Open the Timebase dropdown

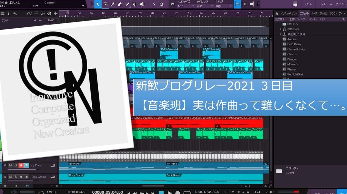point(205,6)
